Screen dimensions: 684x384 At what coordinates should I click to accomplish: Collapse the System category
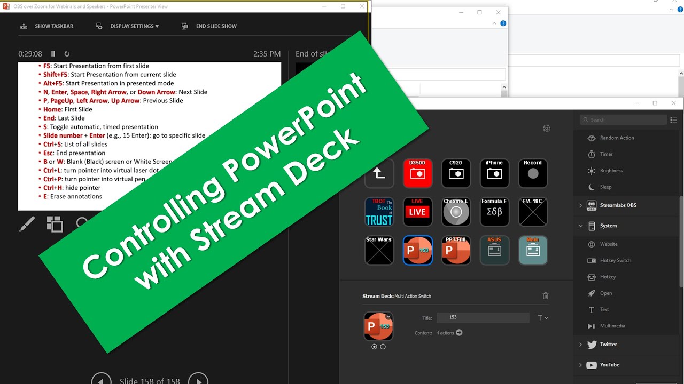(x=581, y=226)
